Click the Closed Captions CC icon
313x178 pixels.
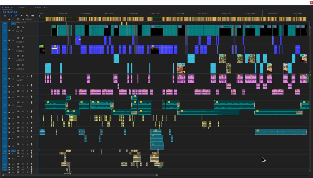(33, 16)
